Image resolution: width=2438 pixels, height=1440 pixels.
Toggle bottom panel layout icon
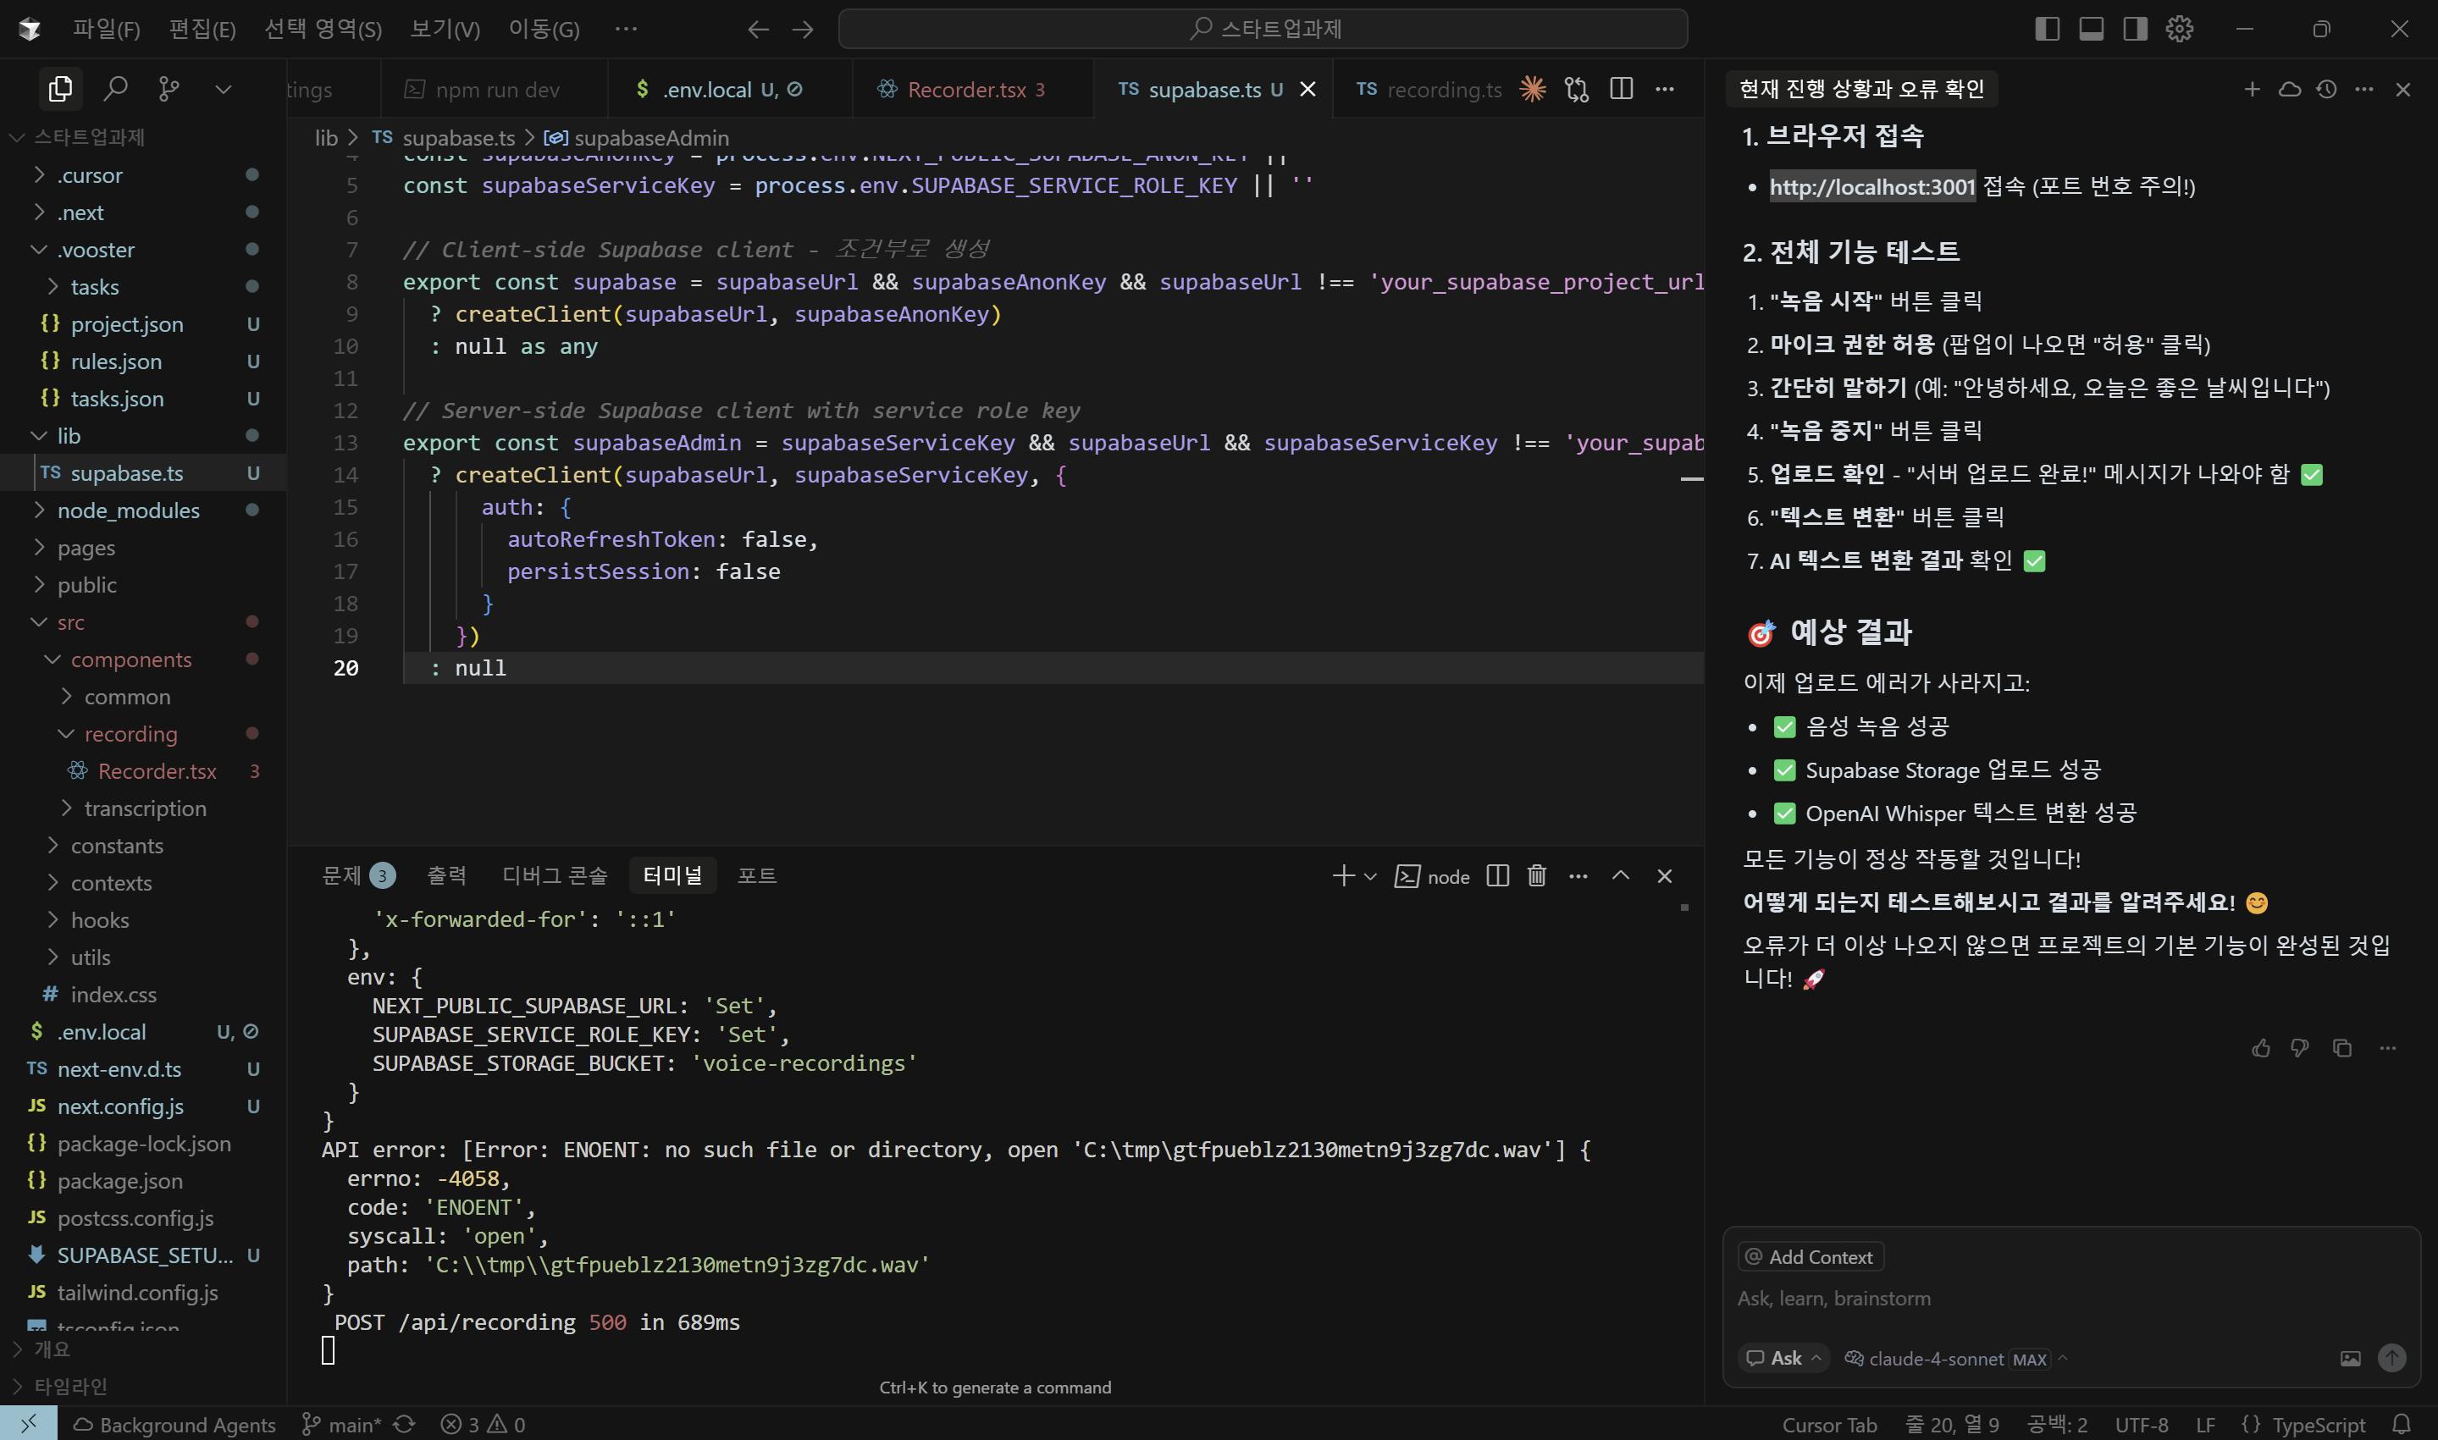2092,29
